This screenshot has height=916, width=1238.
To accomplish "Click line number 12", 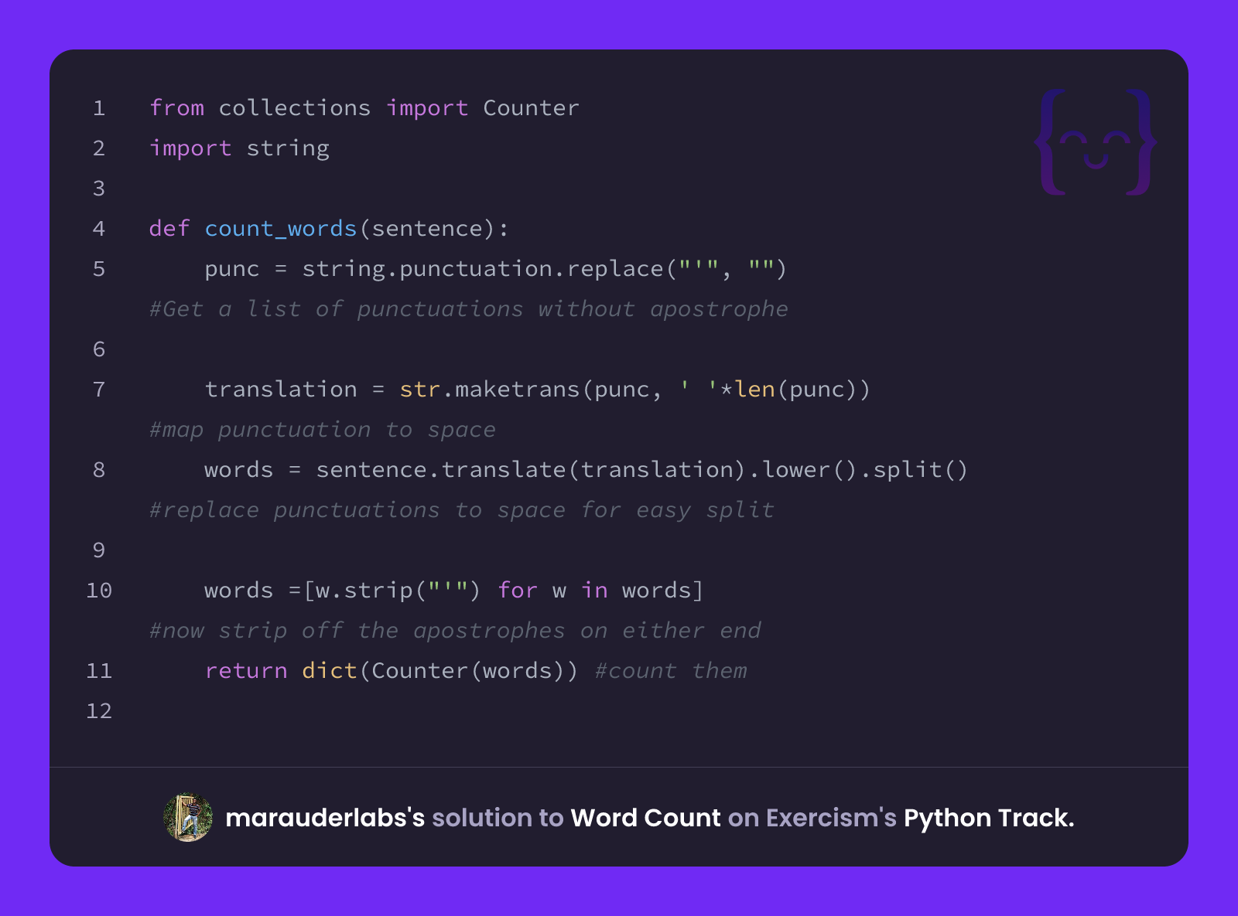I will [x=99, y=711].
